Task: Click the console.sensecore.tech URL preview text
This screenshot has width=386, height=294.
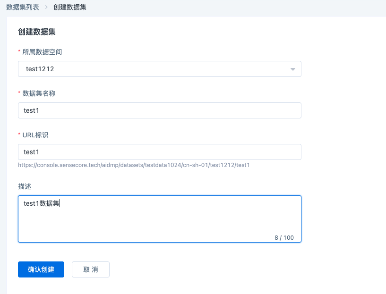Action: click(x=134, y=165)
